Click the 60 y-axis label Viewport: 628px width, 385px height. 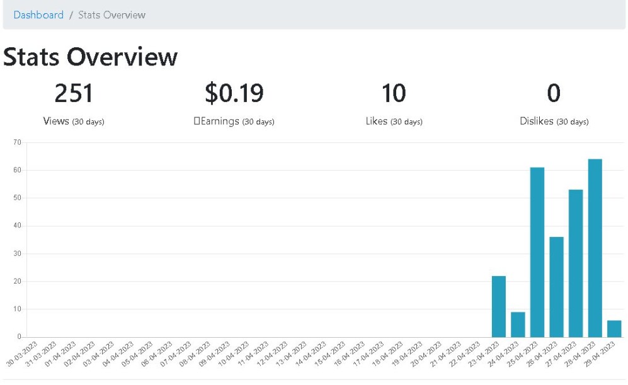[x=17, y=170]
